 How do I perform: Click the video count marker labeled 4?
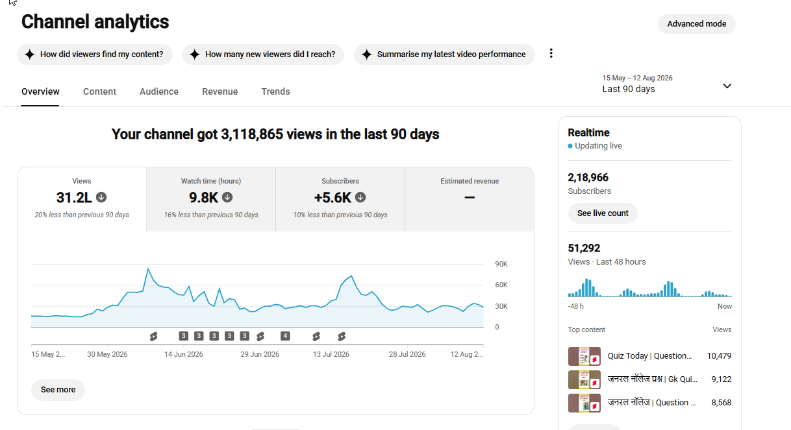click(285, 336)
